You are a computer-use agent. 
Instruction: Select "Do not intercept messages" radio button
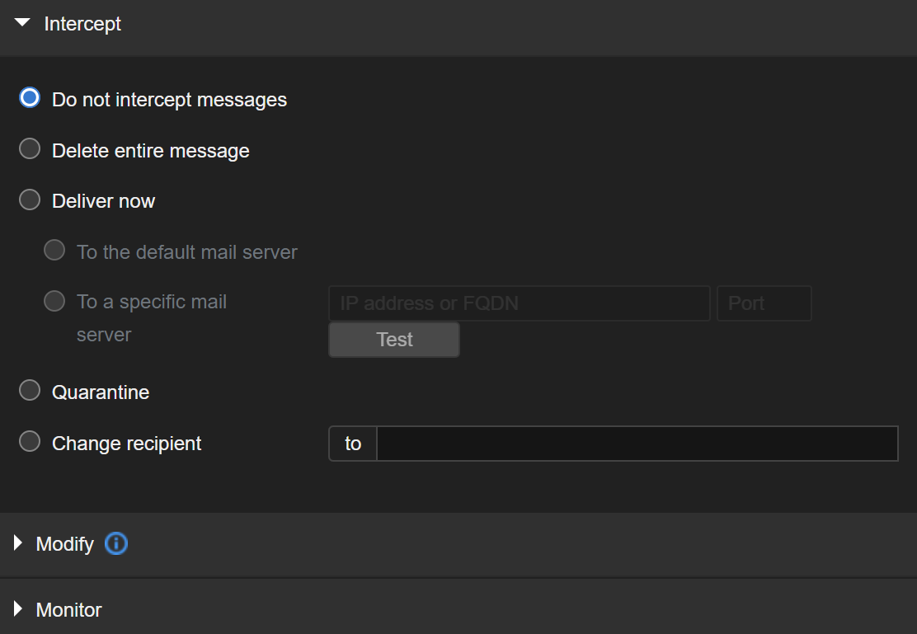[30, 98]
